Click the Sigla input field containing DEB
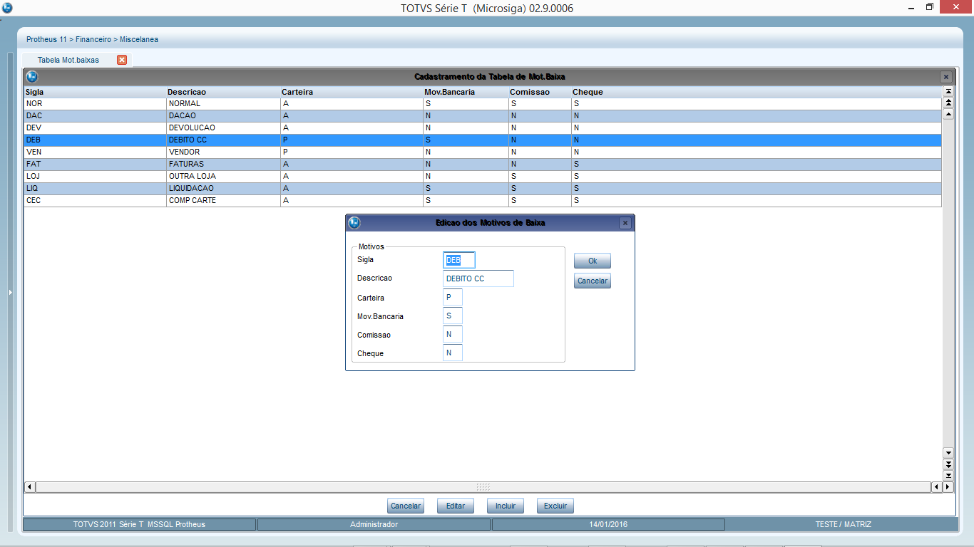 459,260
